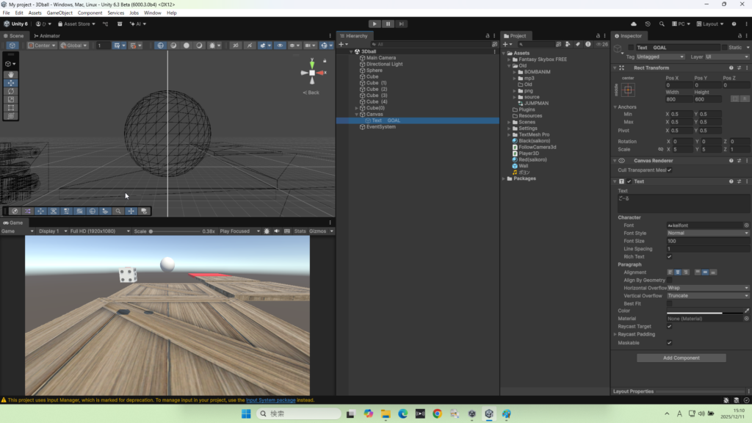Open anchor presets widget in Rect Transform
752x423 pixels.
[628, 90]
